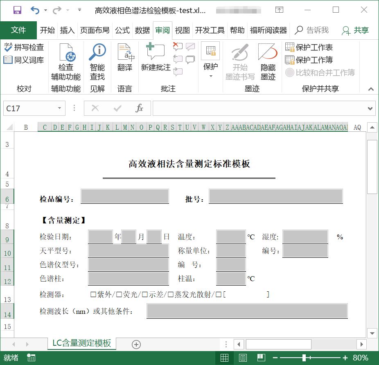Screen dimensions: 379x365
Task: Click the 共享 share button
Action: pyautogui.click(x=356, y=30)
